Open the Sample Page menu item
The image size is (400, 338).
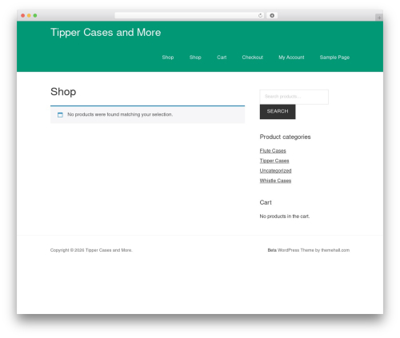pyautogui.click(x=334, y=58)
